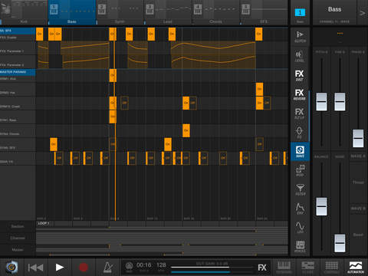Open the master FX button in transport bar
368x276 pixels.
pos(262,268)
